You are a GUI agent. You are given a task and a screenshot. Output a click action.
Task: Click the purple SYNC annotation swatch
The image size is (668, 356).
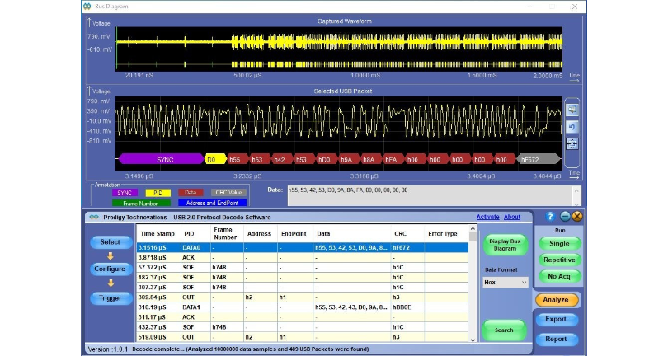(125, 193)
